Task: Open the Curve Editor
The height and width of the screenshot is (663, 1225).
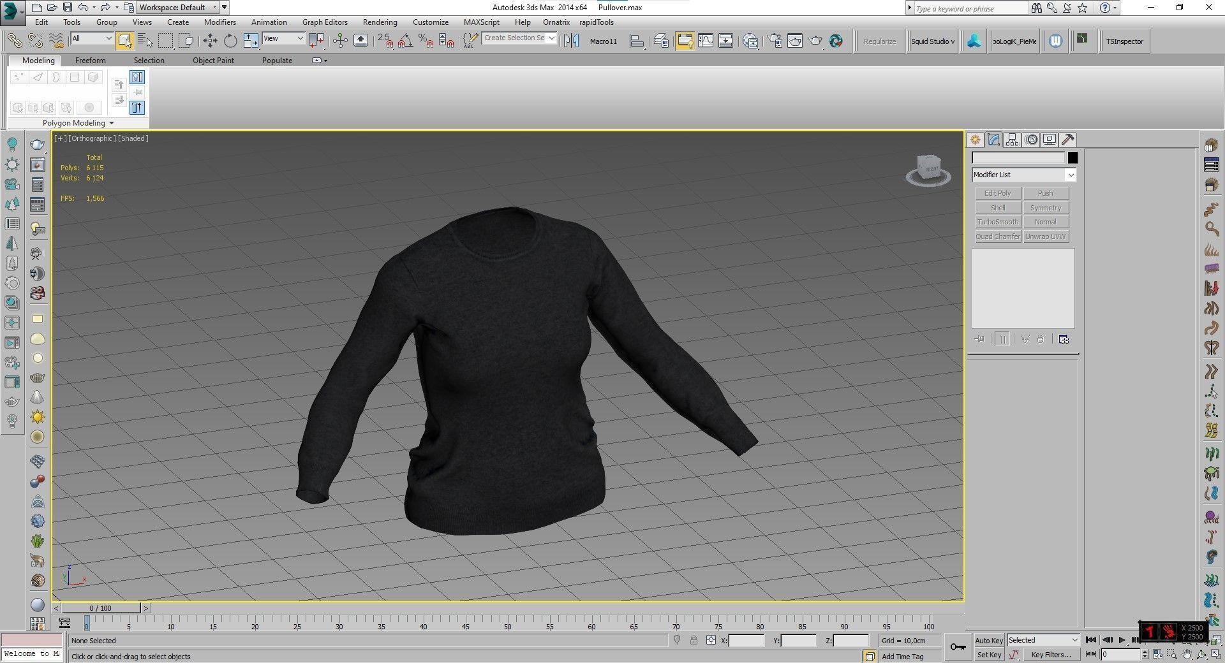Action: coord(706,41)
